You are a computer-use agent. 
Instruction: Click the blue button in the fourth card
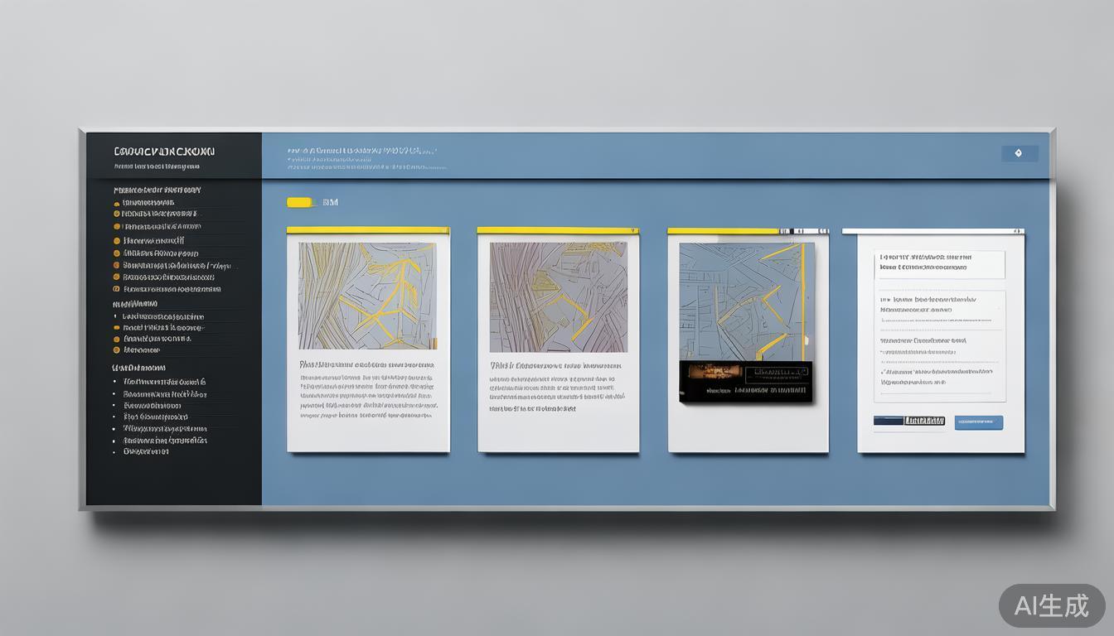pyautogui.click(x=978, y=422)
